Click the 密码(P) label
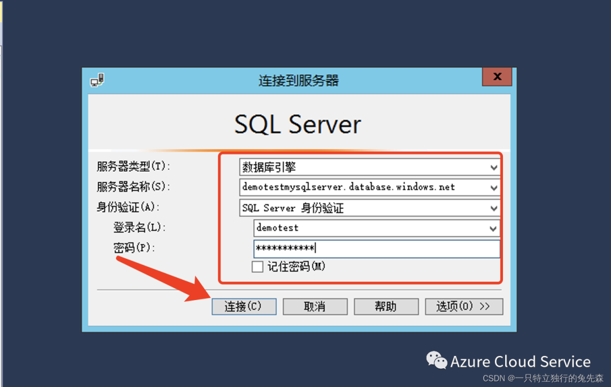 134,247
